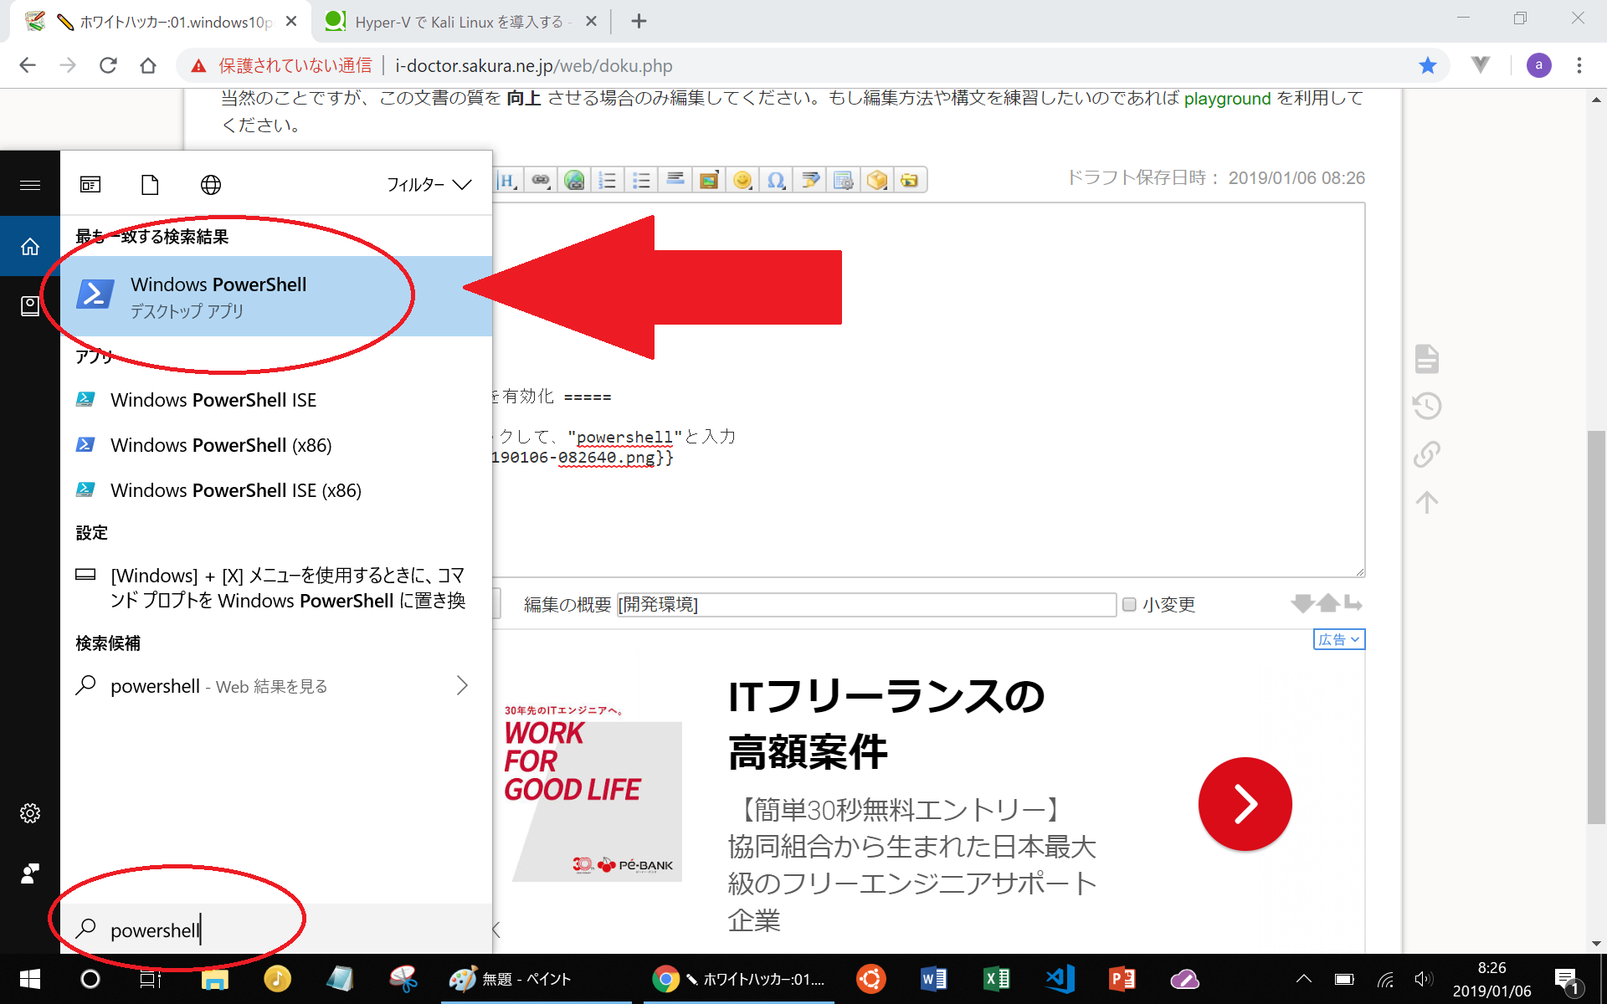The image size is (1607, 1004).
Task: Open the playground link
Action: (x=1227, y=99)
